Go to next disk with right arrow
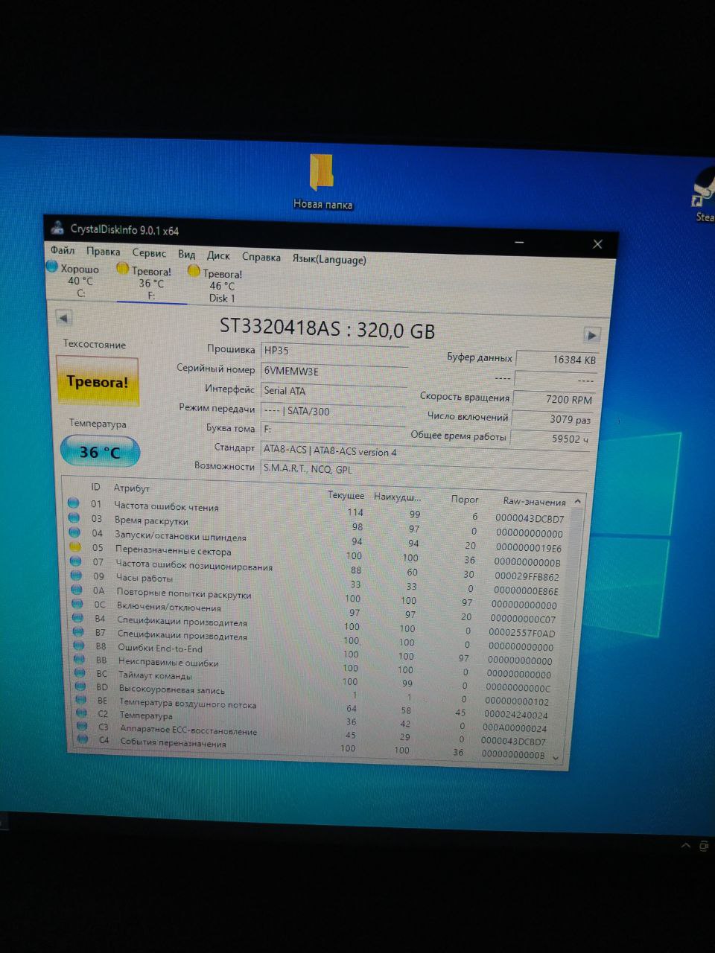The width and height of the screenshot is (715, 953). tap(591, 335)
